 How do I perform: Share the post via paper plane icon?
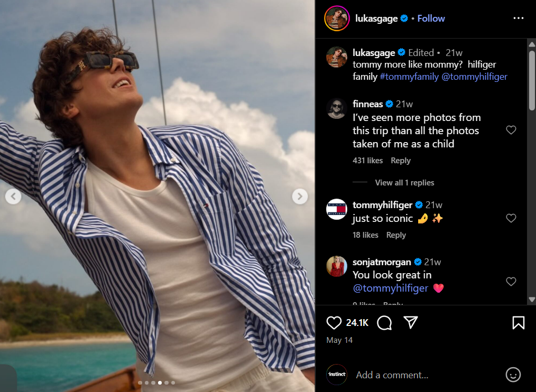tap(411, 322)
